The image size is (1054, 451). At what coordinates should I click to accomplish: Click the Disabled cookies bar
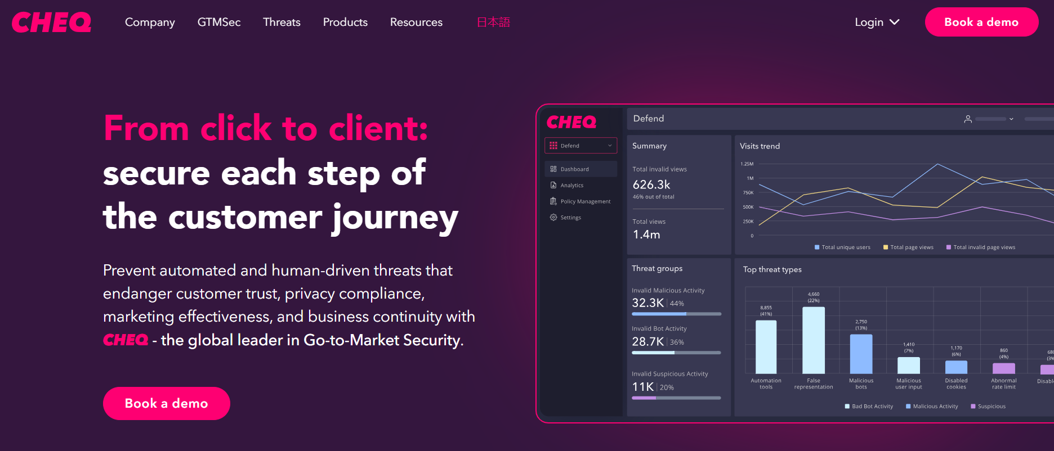956,367
